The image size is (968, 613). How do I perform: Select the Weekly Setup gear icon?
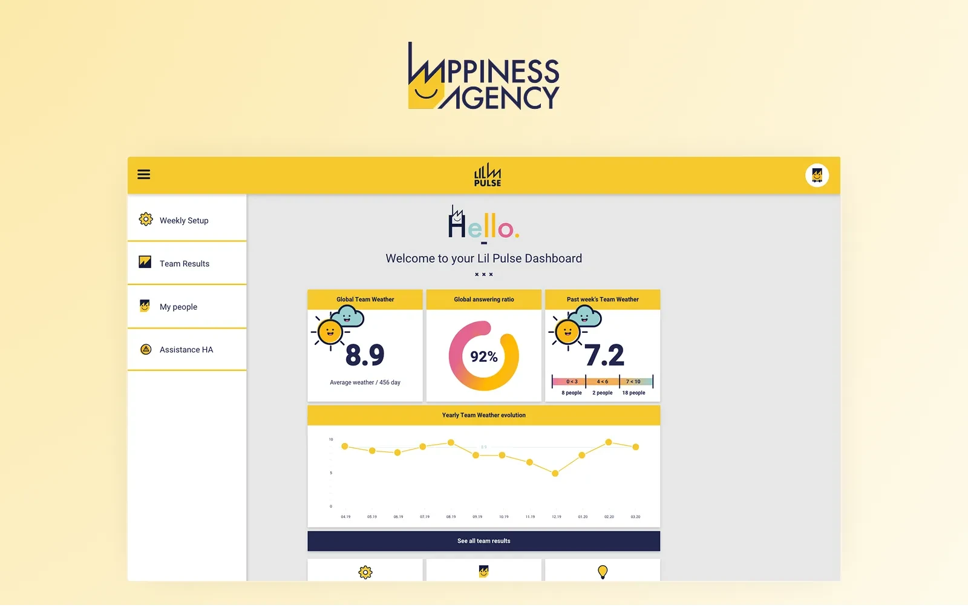[x=145, y=220]
